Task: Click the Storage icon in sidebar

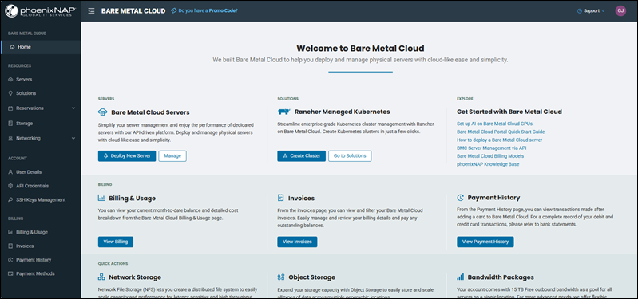Action: [x=10, y=124]
